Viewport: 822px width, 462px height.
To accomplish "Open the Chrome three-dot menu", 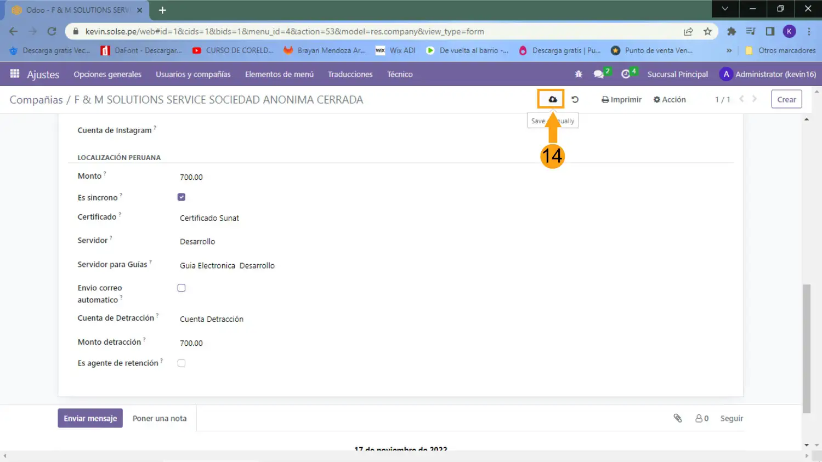I will [x=809, y=31].
